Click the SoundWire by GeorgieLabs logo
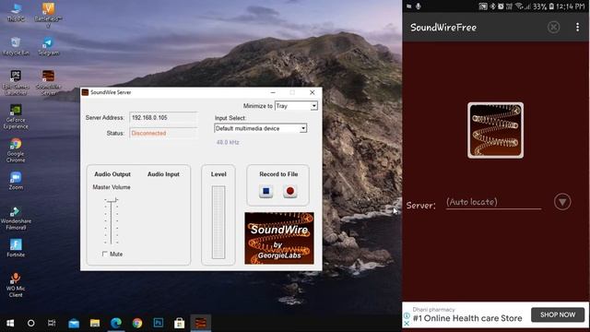Viewport: 590px width, 332px height. click(279, 238)
